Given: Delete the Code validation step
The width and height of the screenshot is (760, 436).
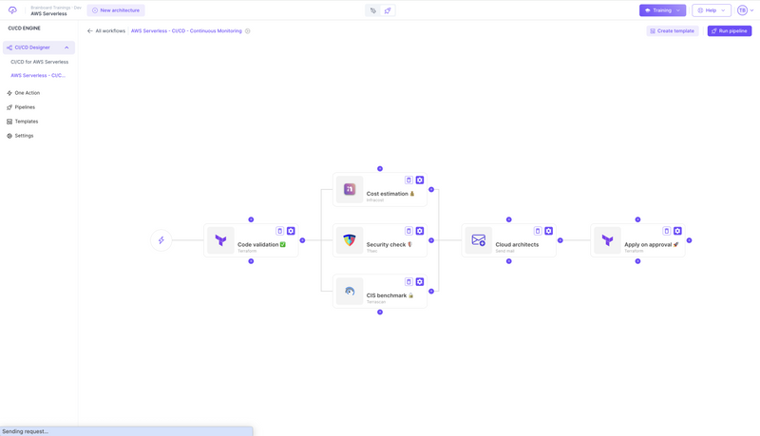Looking at the screenshot, I should [x=279, y=231].
